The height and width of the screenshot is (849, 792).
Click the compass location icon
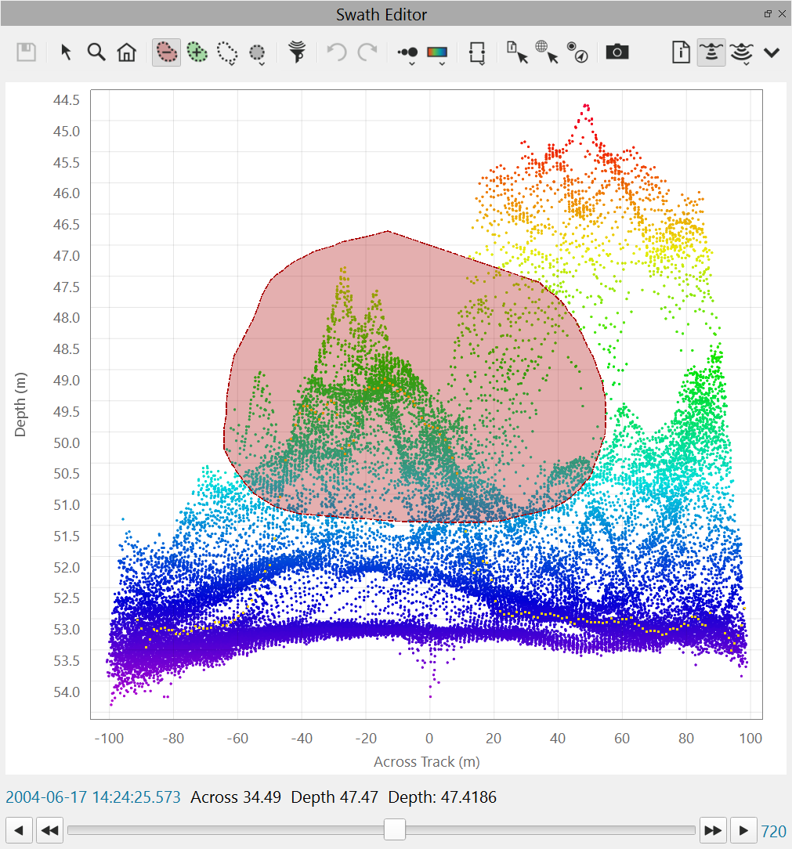pos(578,52)
